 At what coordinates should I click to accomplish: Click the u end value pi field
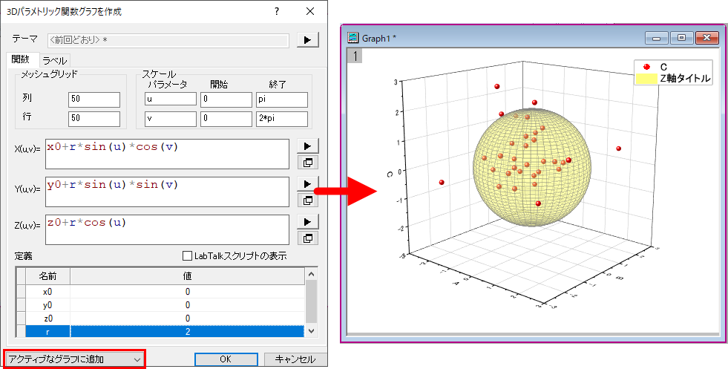click(x=282, y=99)
